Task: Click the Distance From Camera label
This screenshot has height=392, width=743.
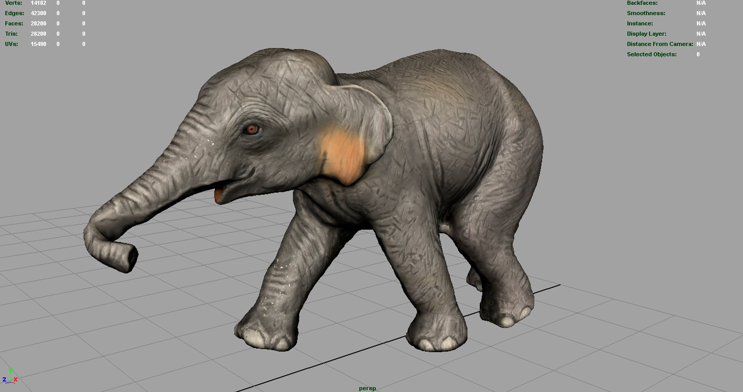Action: 660,44
